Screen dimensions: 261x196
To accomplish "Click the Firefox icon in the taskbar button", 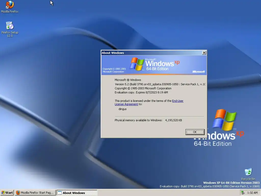I will [x=18, y=193].
